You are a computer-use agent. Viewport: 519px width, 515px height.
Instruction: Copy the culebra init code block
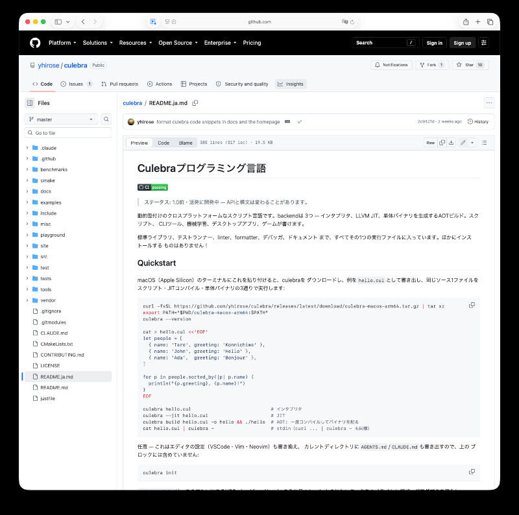coord(472,472)
